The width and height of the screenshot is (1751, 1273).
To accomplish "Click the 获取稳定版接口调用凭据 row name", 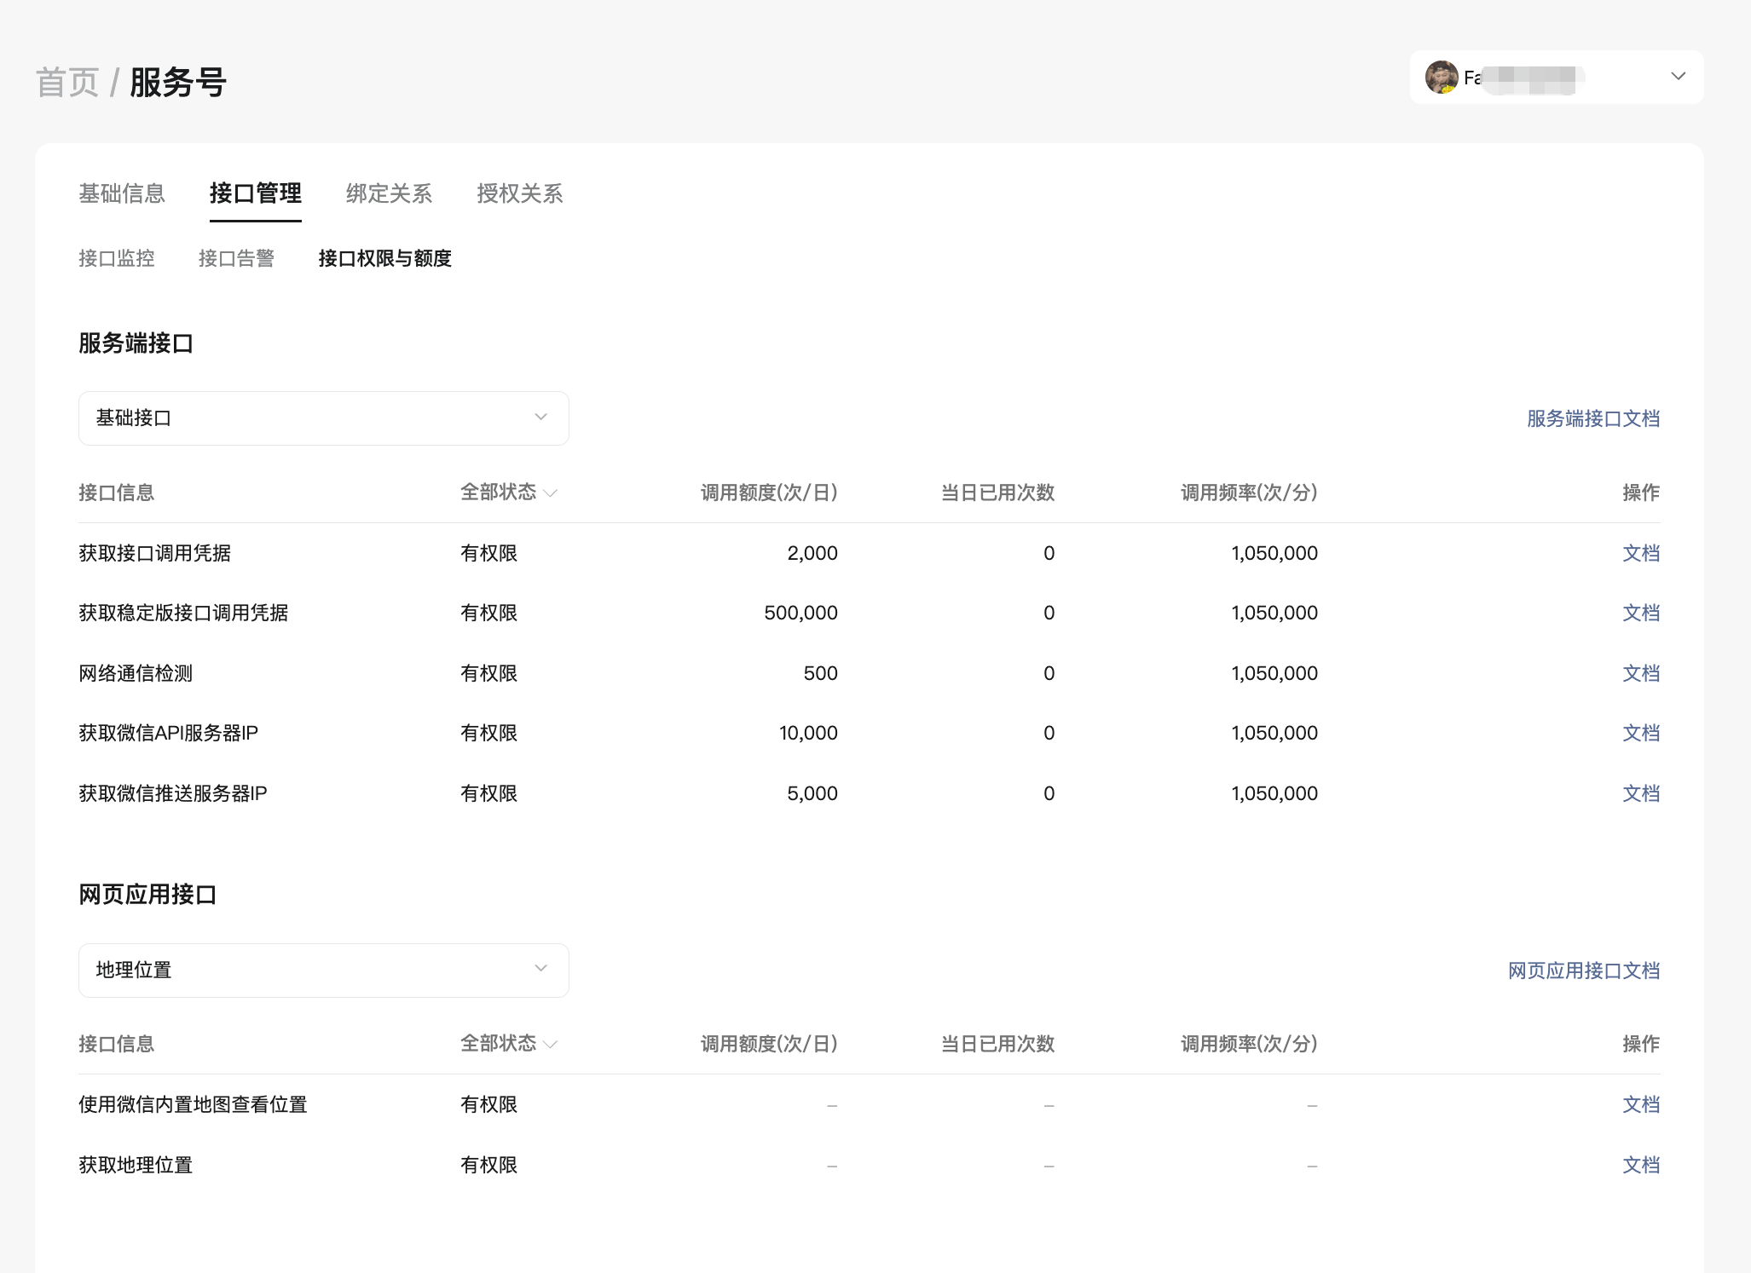I will (183, 613).
